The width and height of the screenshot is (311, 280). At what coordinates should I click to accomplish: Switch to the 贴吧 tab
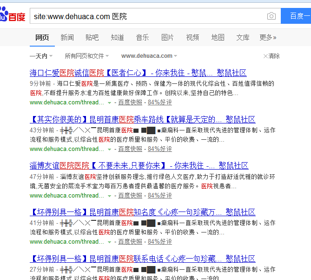point(92,37)
